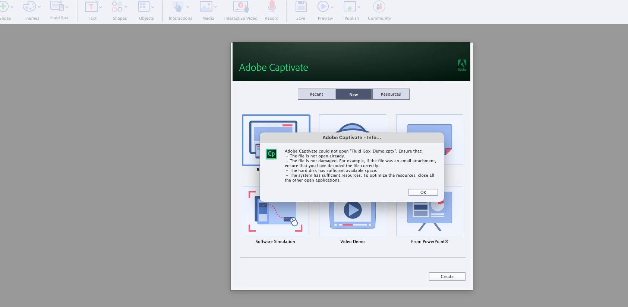Open the Shapes toolbar icon
Screen dimensions: 628x307
coord(117,6)
